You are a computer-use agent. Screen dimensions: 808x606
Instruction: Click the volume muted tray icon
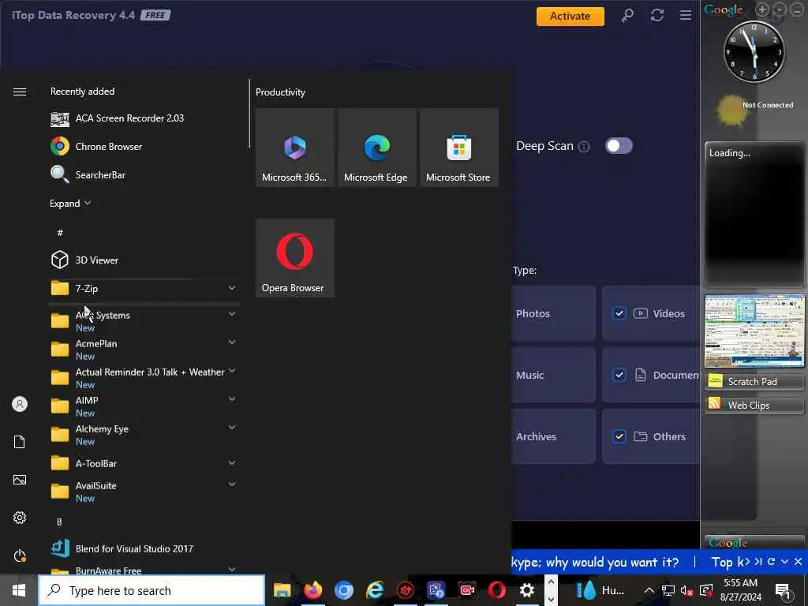click(x=686, y=590)
